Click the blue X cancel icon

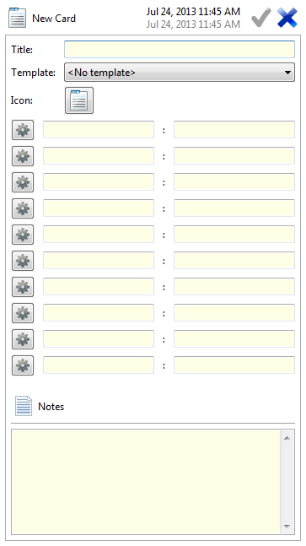[287, 18]
